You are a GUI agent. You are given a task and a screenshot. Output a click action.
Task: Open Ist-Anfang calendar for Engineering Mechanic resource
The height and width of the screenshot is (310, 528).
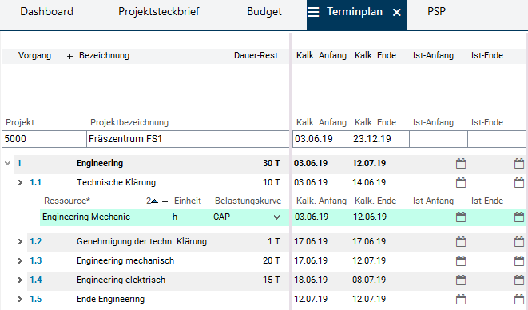[461, 217]
